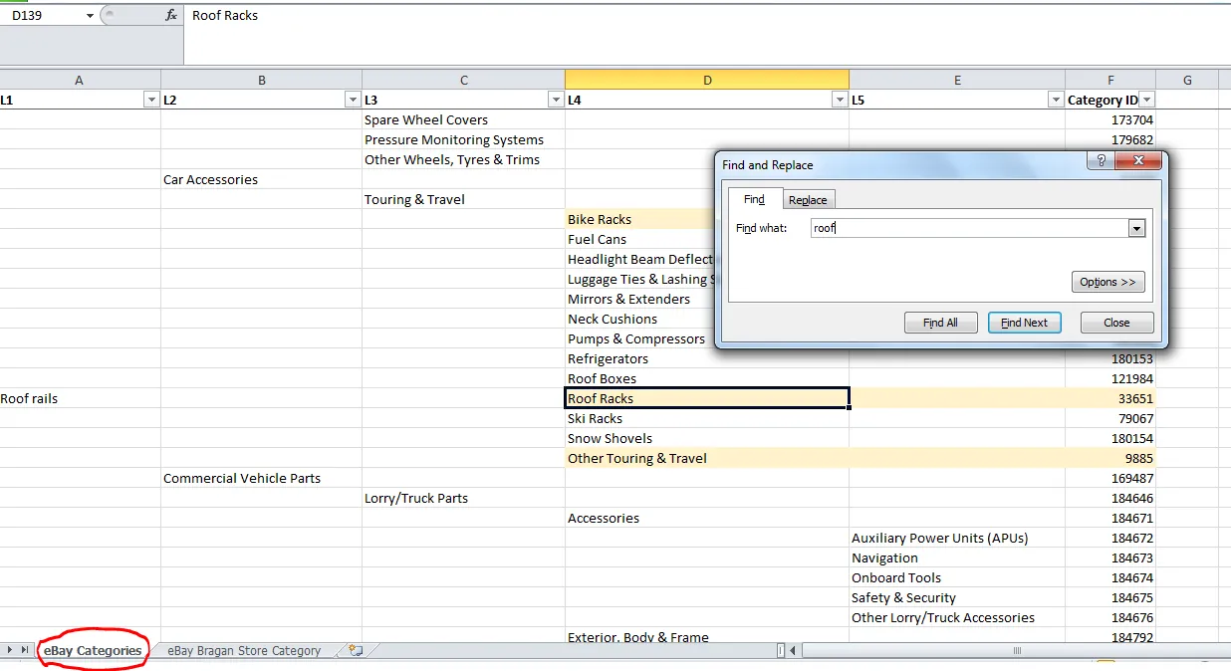Open the L3 column filter dropdown
1231x671 pixels.
tap(556, 100)
